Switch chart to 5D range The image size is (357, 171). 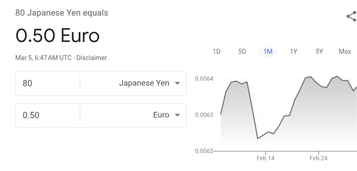[242, 52]
